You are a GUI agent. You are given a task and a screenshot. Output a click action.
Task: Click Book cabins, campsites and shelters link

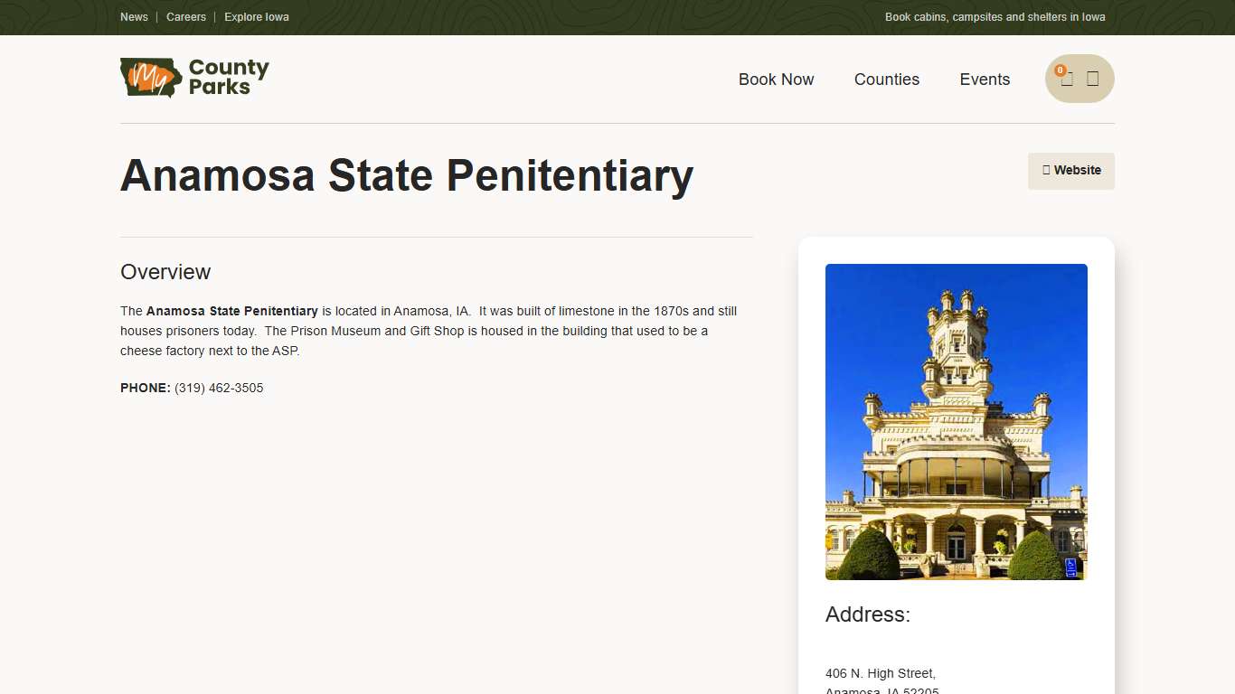coord(995,16)
